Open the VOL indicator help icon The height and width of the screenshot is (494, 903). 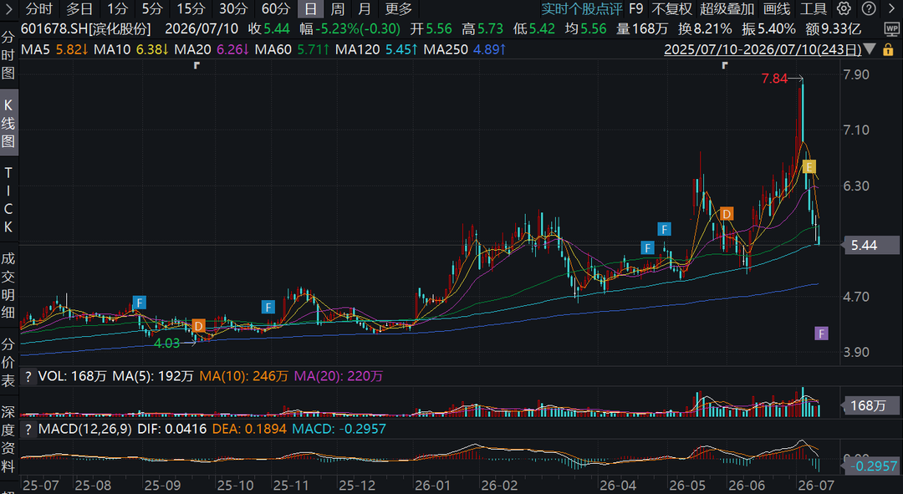pos(28,376)
